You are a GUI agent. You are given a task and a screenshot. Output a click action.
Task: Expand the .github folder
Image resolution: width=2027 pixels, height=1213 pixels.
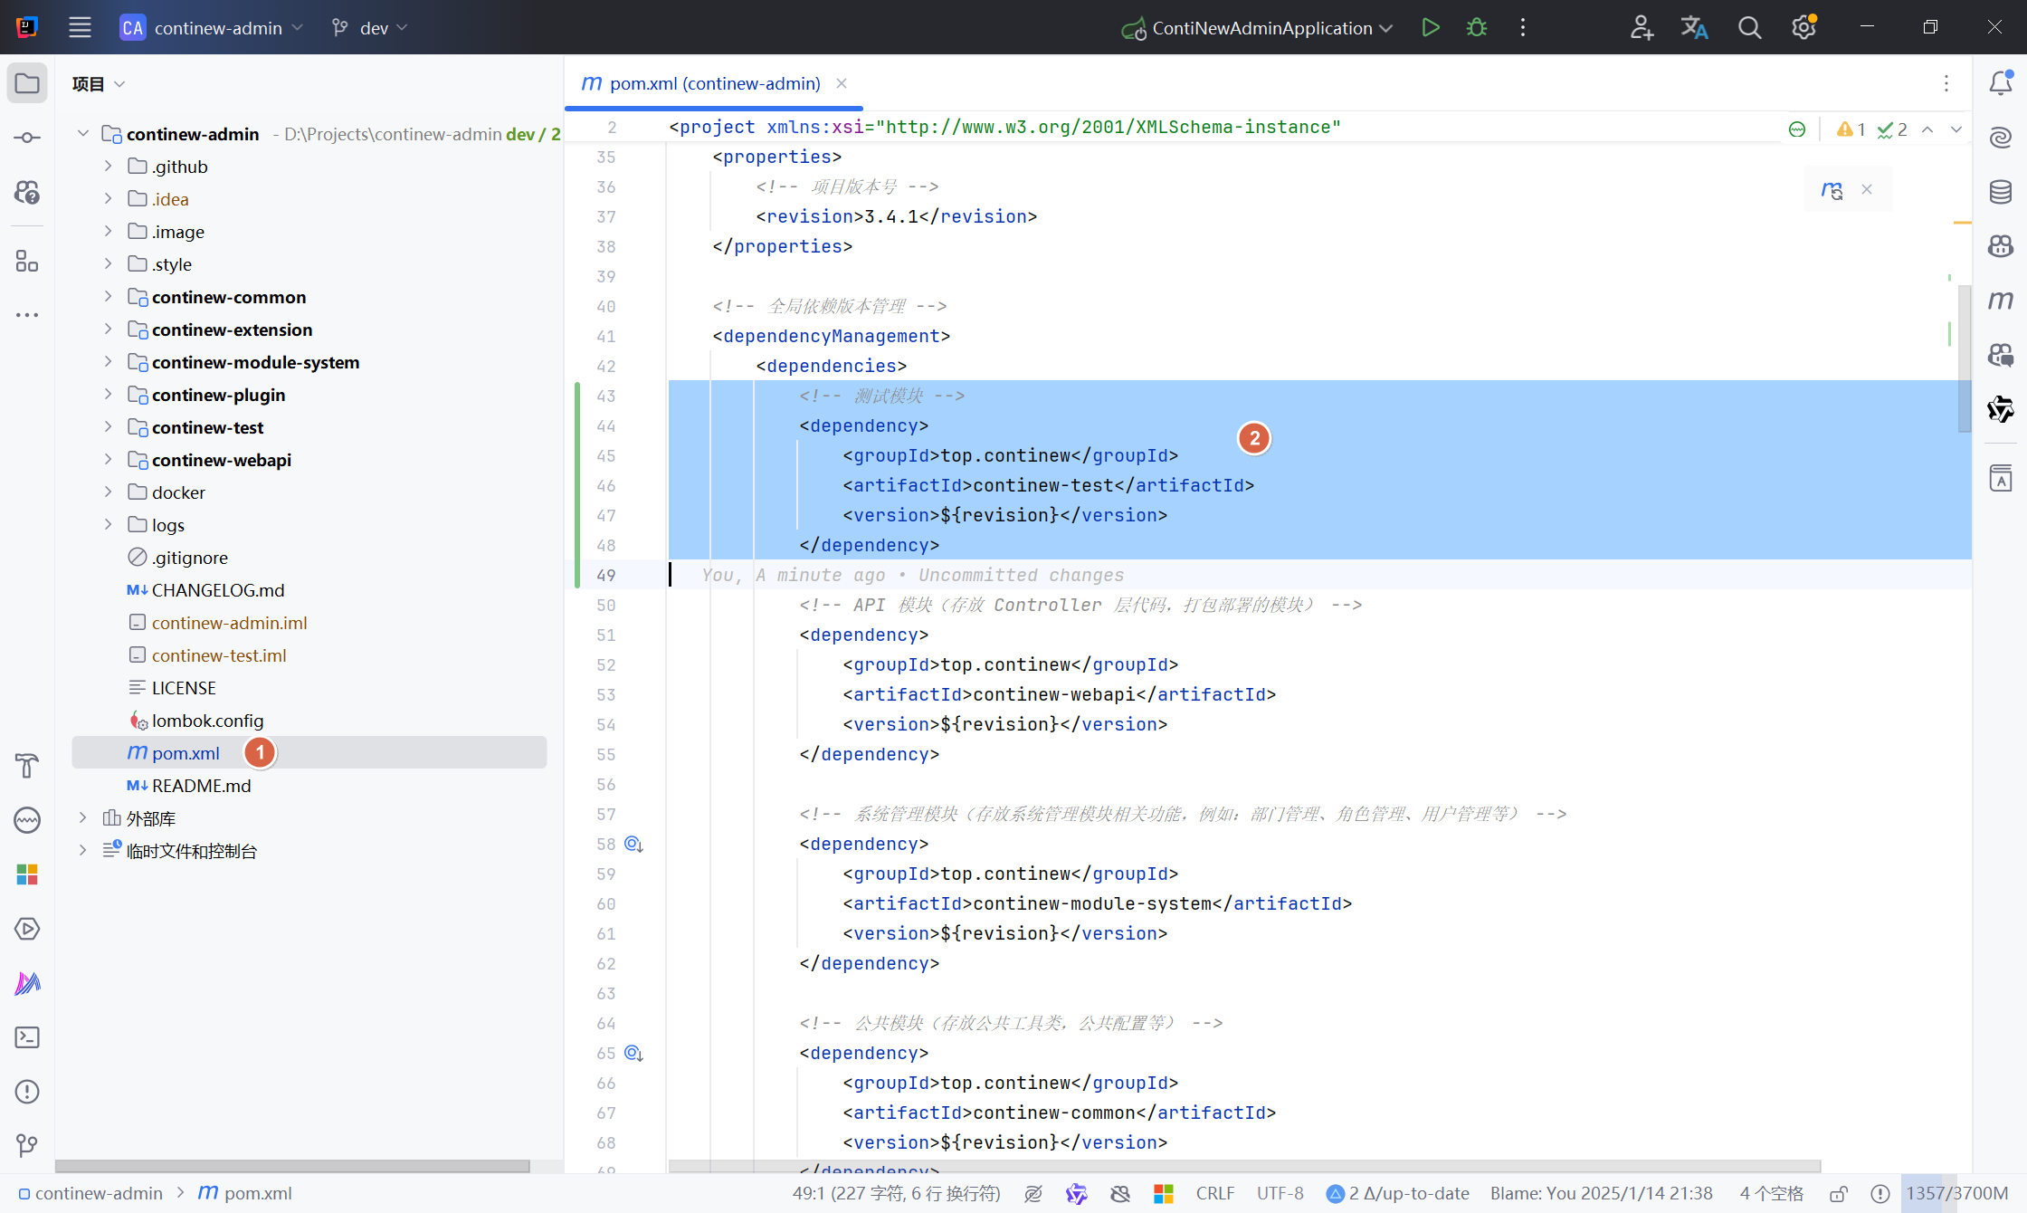click(x=108, y=166)
